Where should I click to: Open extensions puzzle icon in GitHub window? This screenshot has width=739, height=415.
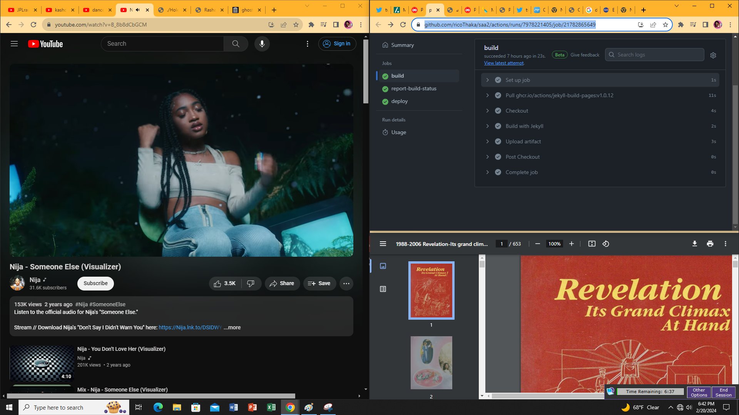681,25
